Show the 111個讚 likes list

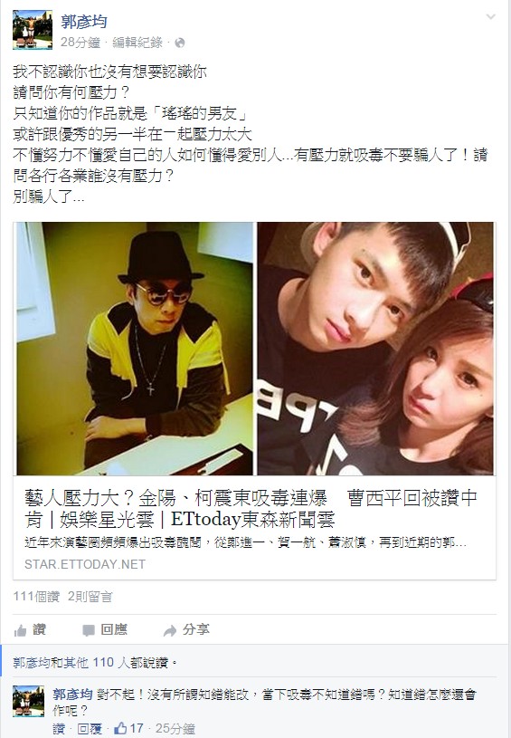pos(37,597)
